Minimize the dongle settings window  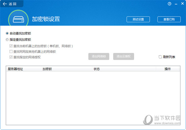(x=176, y=4)
